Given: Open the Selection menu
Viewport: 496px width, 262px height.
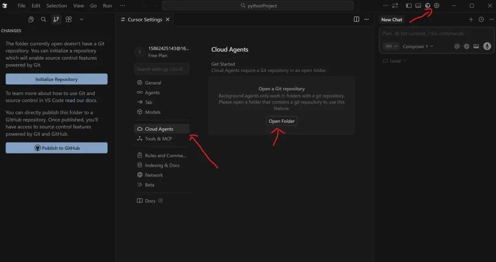Looking at the screenshot, I should tap(56, 5).
